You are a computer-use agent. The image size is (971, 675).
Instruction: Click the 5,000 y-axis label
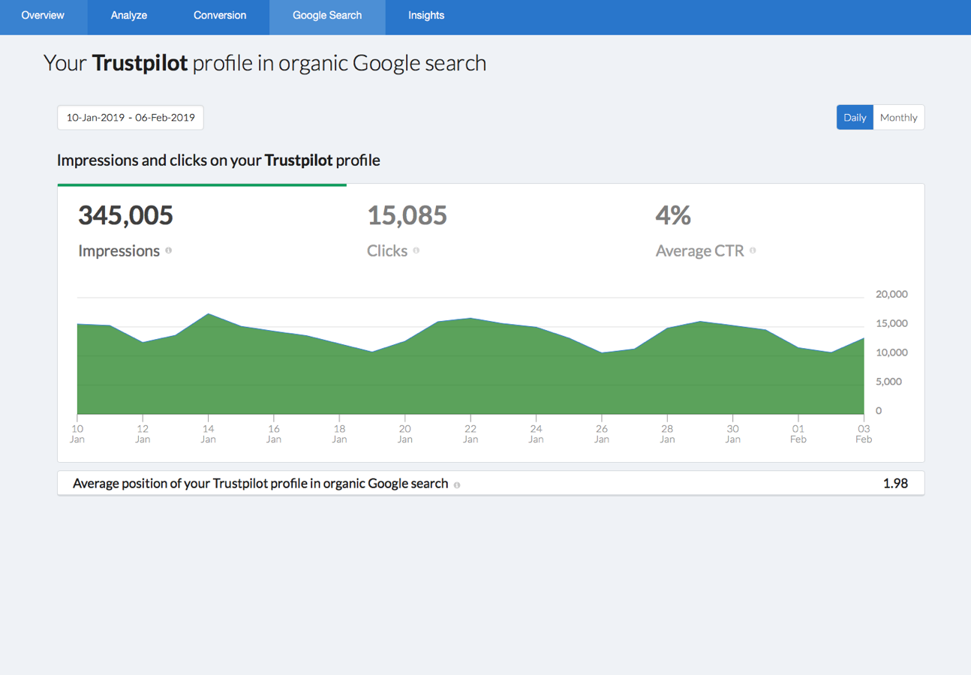click(888, 382)
